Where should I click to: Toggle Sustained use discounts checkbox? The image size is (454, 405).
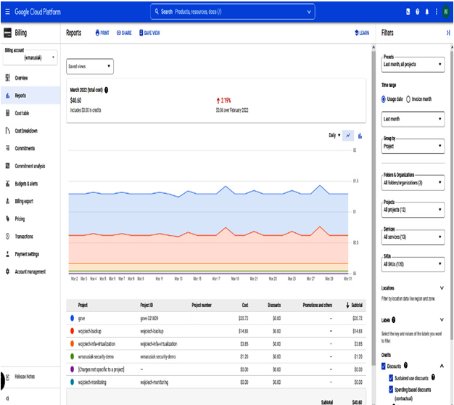[391, 377]
